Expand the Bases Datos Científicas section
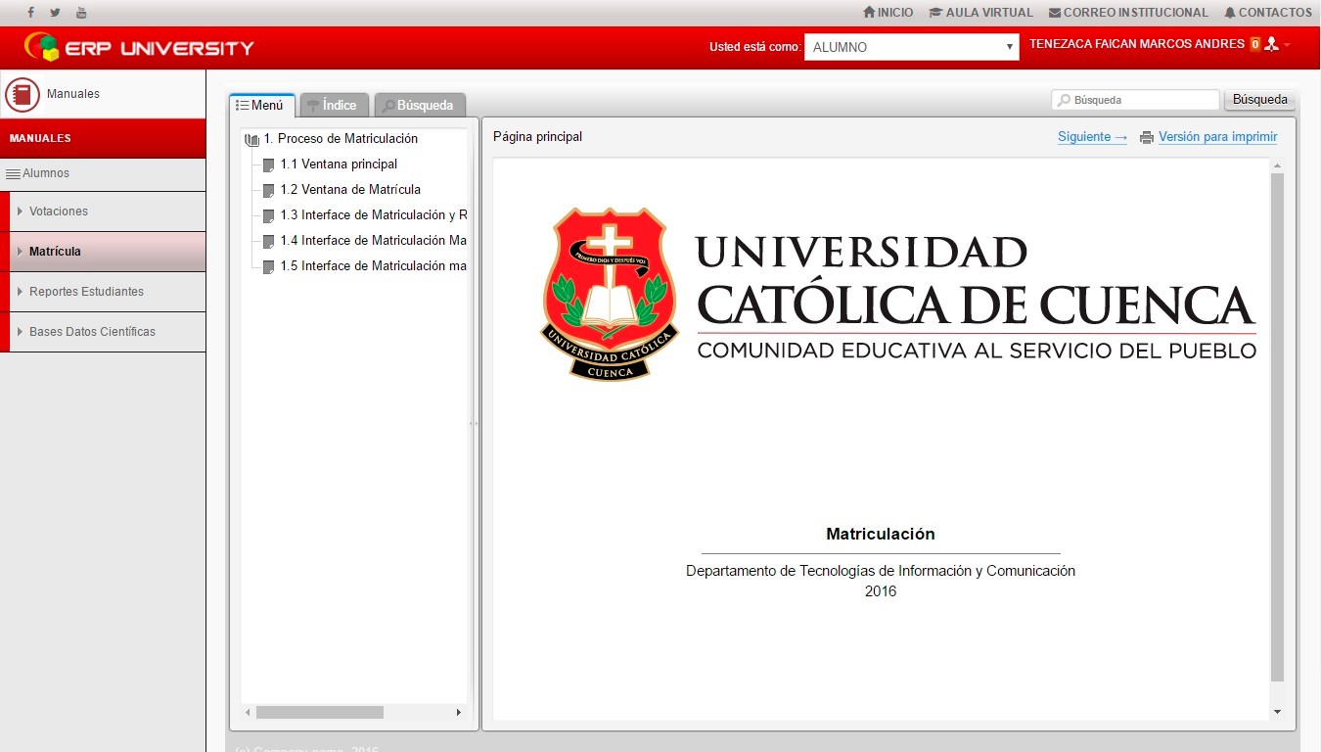 (92, 332)
